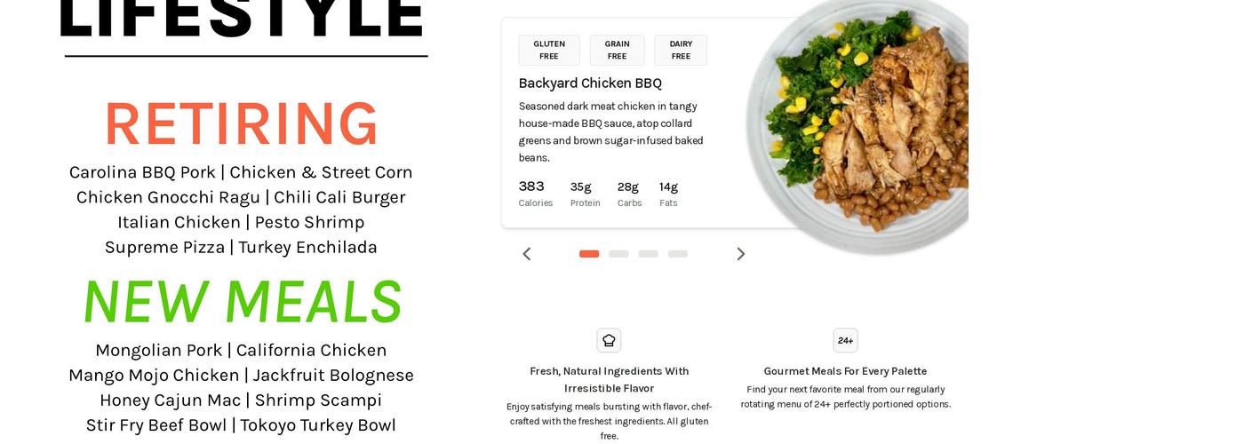Select the fourth carousel indicator dot
Viewport: 1244px width, 444px height.
[x=678, y=254]
